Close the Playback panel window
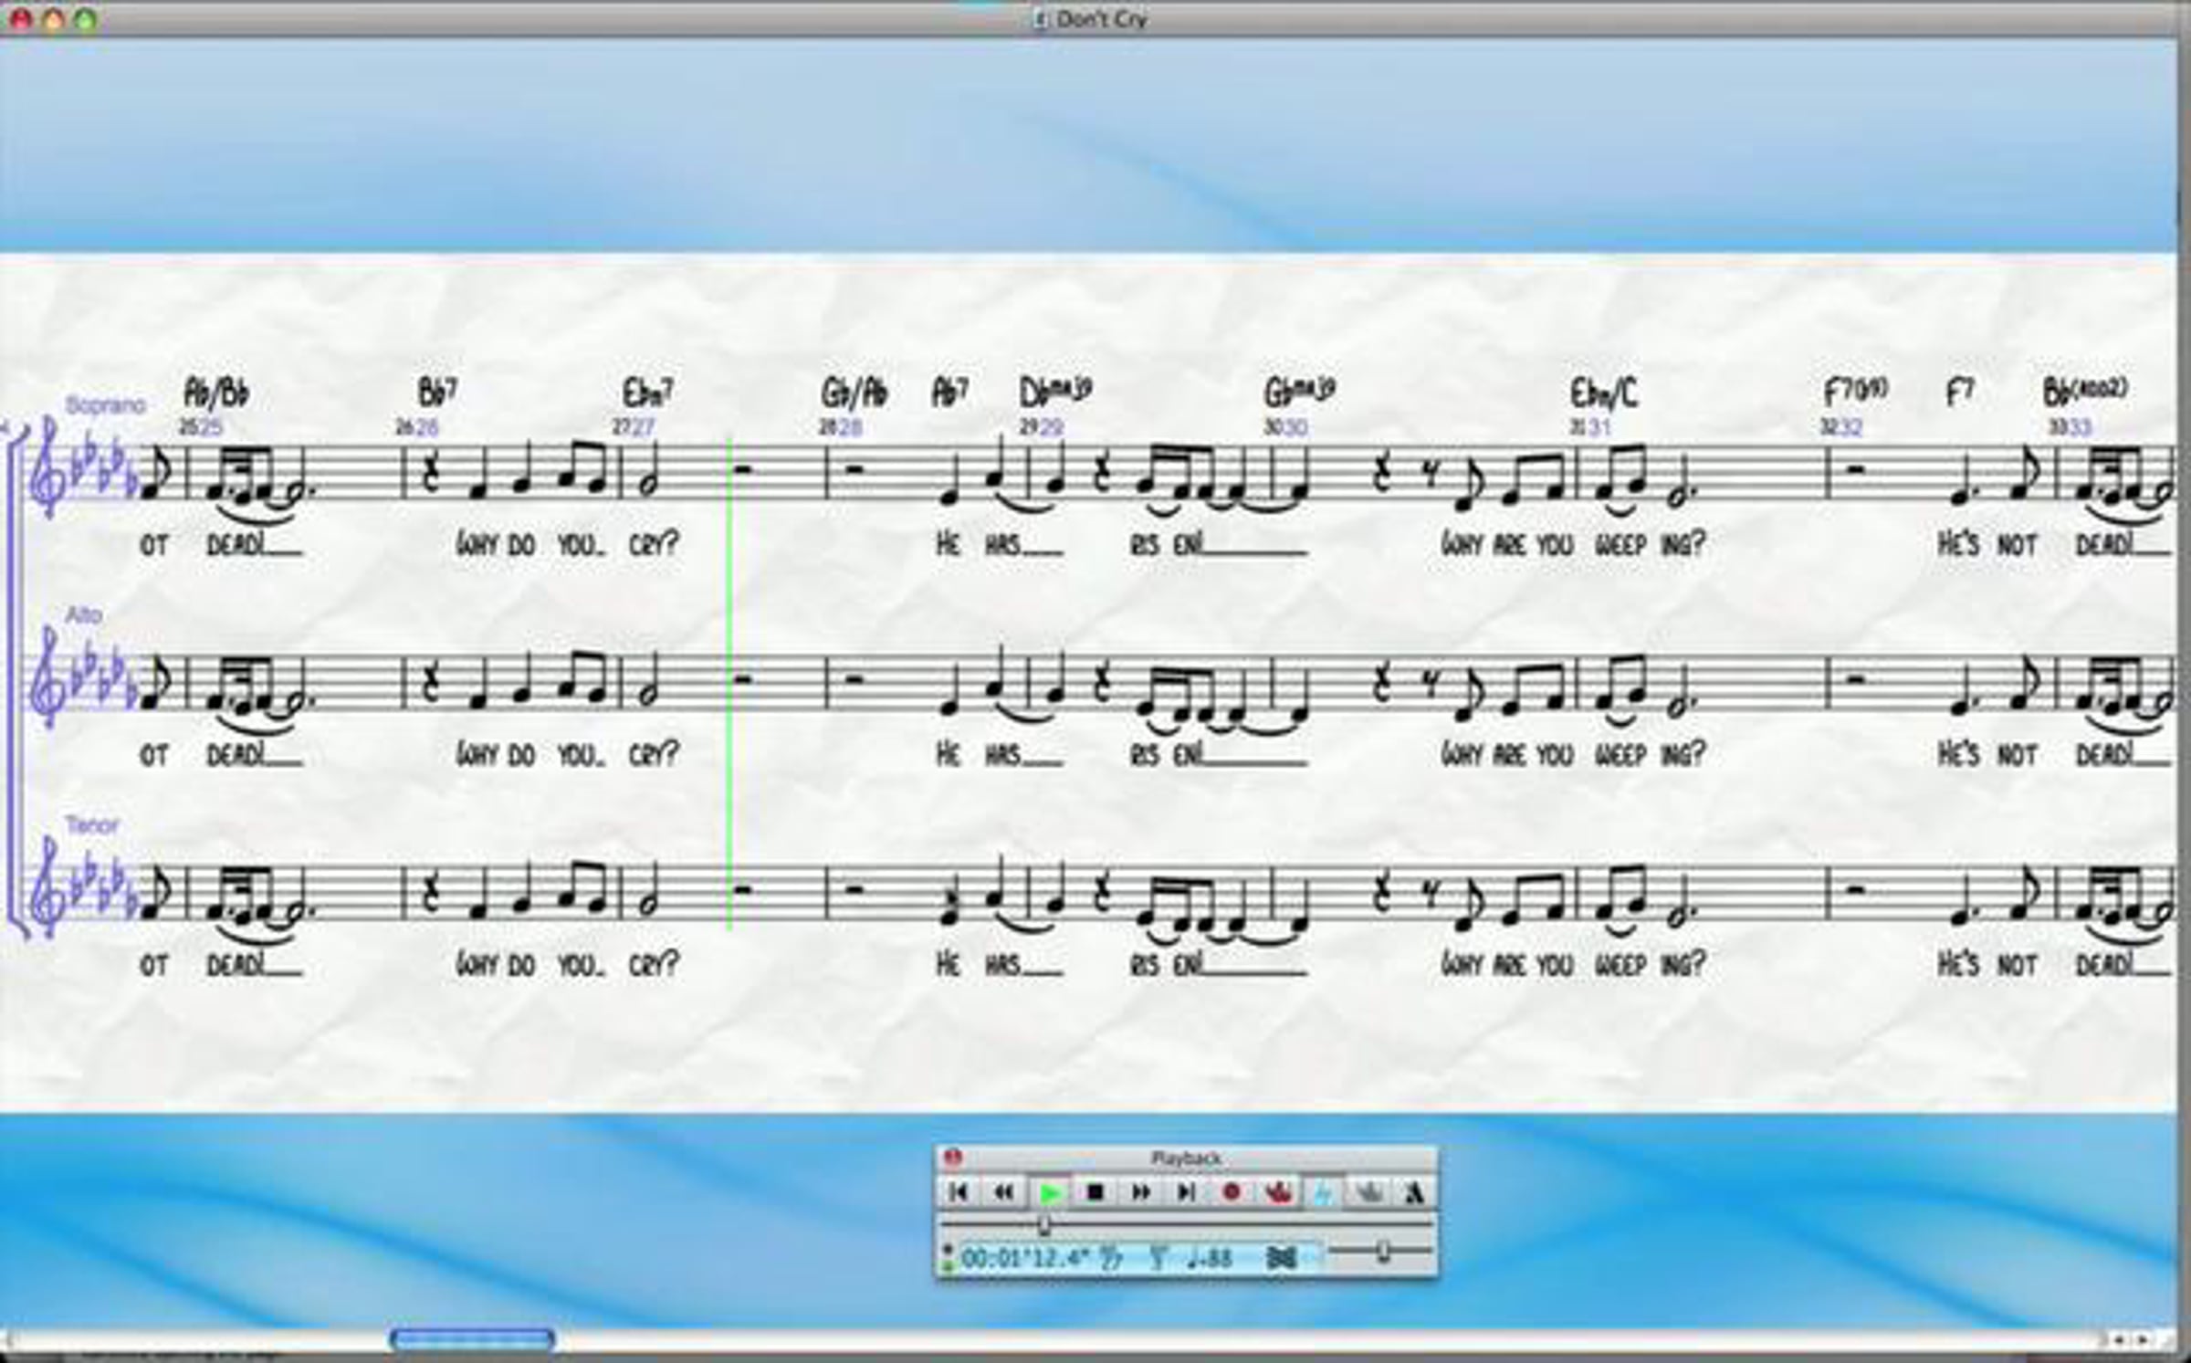The height and width of the screenshot is (1363, 2191). click(952, 1158)
